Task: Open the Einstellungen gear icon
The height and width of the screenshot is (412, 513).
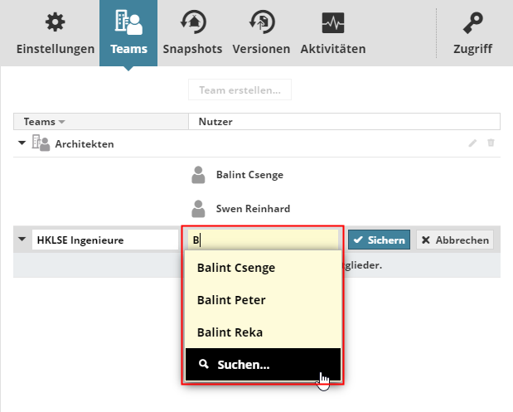Action: [55, 23]
